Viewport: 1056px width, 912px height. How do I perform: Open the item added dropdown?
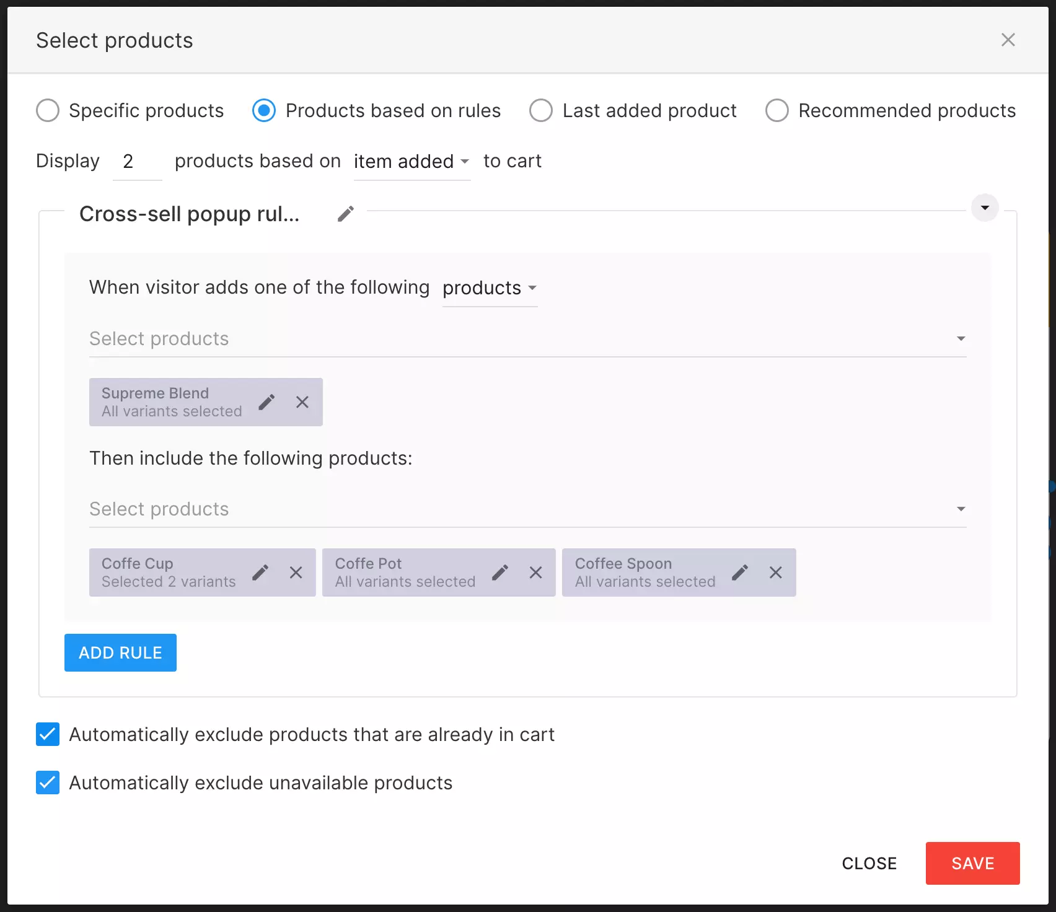[411, 162]
